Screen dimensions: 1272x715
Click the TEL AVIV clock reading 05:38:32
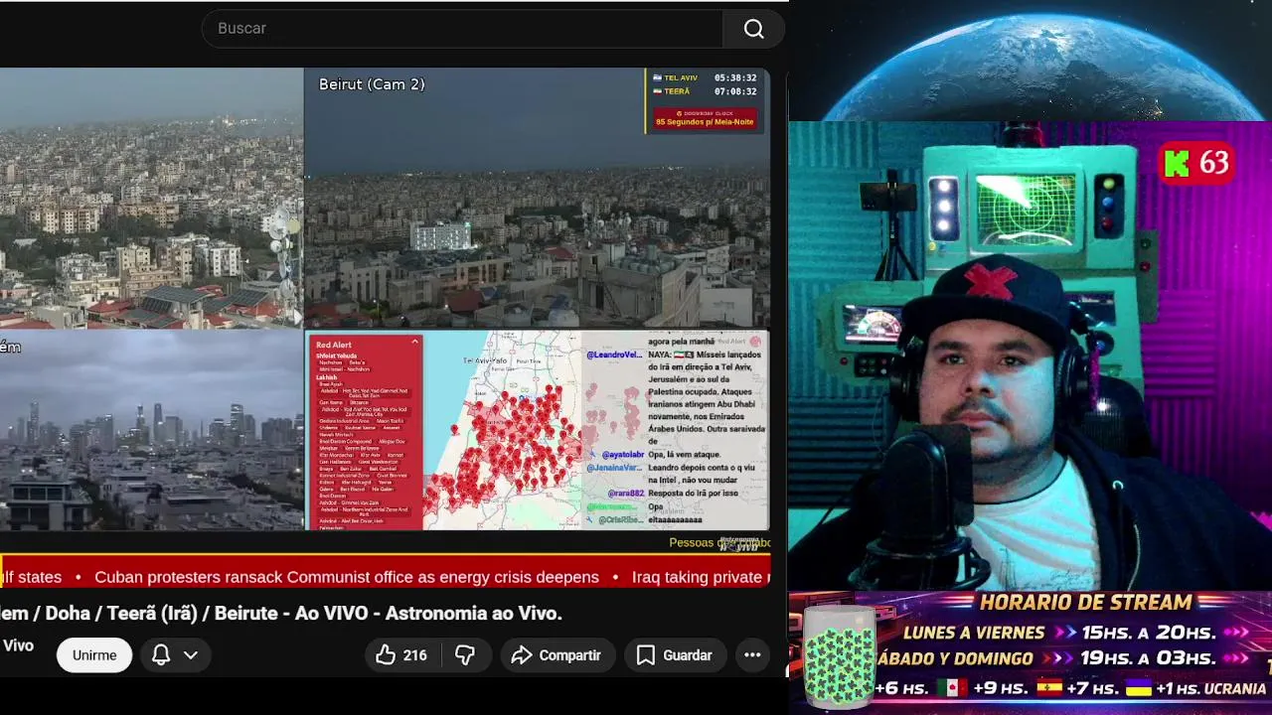pyautogui.click(x=706, y=77)
